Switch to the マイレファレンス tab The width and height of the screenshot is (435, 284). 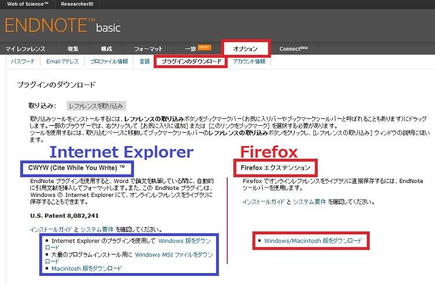(x=25, y=49)
